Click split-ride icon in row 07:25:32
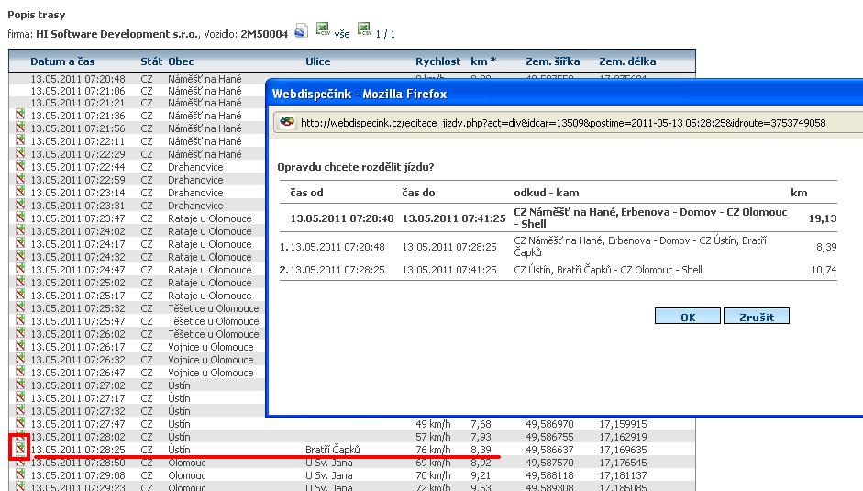Viewport: 863px width, 491px height. [20, 307]
